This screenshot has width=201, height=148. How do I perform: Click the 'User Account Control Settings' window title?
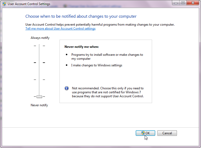(29, 4)
